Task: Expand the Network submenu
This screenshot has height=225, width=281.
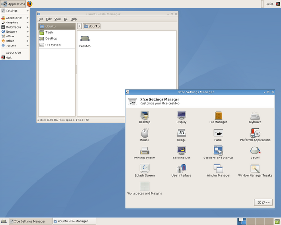Action: pyautogui.click(x=12, y=32)
